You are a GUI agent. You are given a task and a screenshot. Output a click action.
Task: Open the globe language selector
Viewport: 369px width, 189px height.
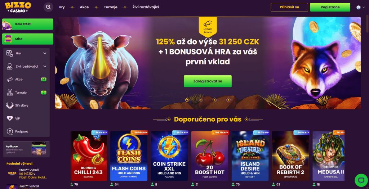tap(360, 7)
